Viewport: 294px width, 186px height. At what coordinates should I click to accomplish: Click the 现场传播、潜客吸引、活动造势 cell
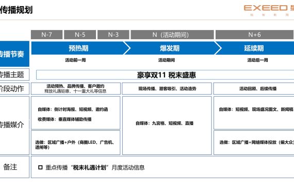[x=167, y=88]
